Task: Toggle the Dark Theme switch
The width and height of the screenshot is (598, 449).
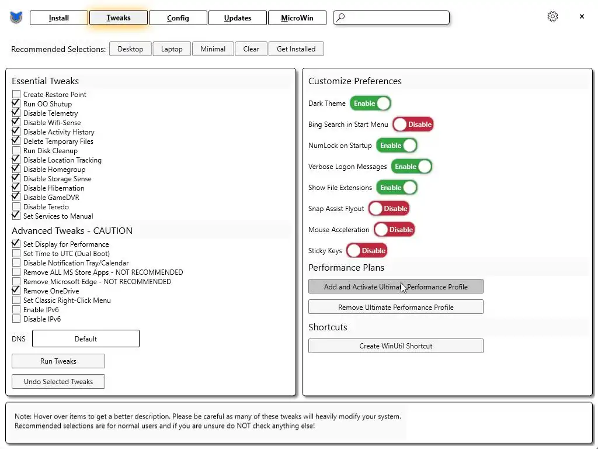Action: pos(370,103)
